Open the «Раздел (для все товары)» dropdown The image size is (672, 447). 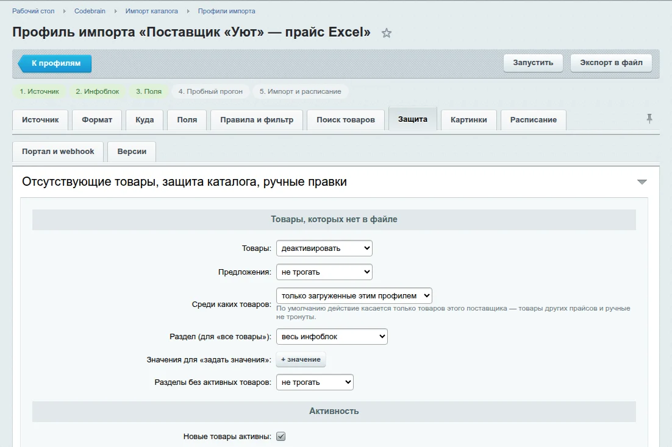[332, 337]
